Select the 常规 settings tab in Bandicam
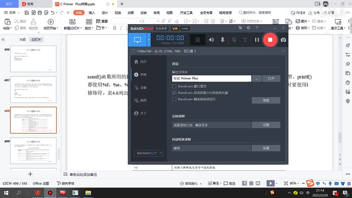 [x=140, y=75]
